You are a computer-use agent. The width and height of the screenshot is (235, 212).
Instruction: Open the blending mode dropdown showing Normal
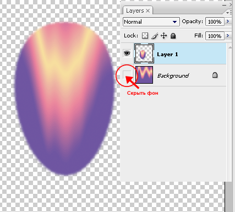coord(151,22)
